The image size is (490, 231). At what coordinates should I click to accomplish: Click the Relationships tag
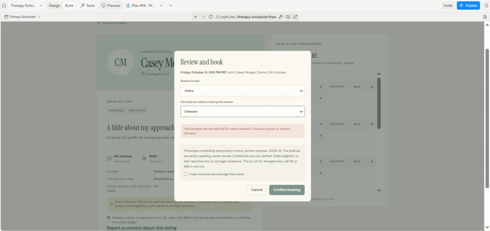click(116, 110)
